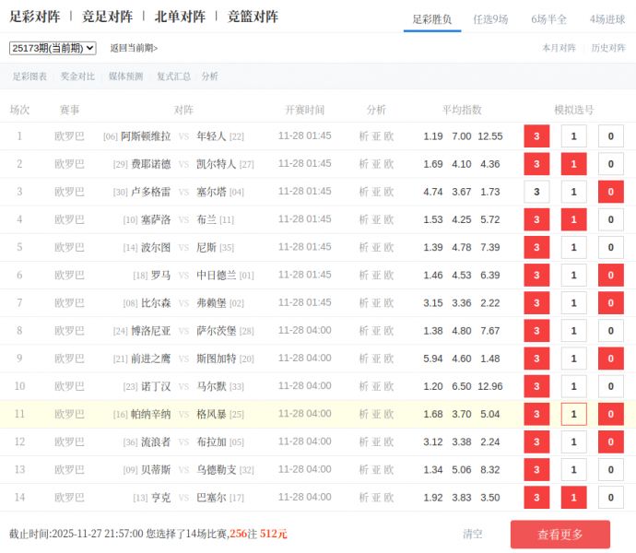This screenshot has width=636, height=553.
Task: Toggle pick 0 for 费耶诺德 vs 凯尔特人
Action: pyautogui.click(x=610, y=164)
